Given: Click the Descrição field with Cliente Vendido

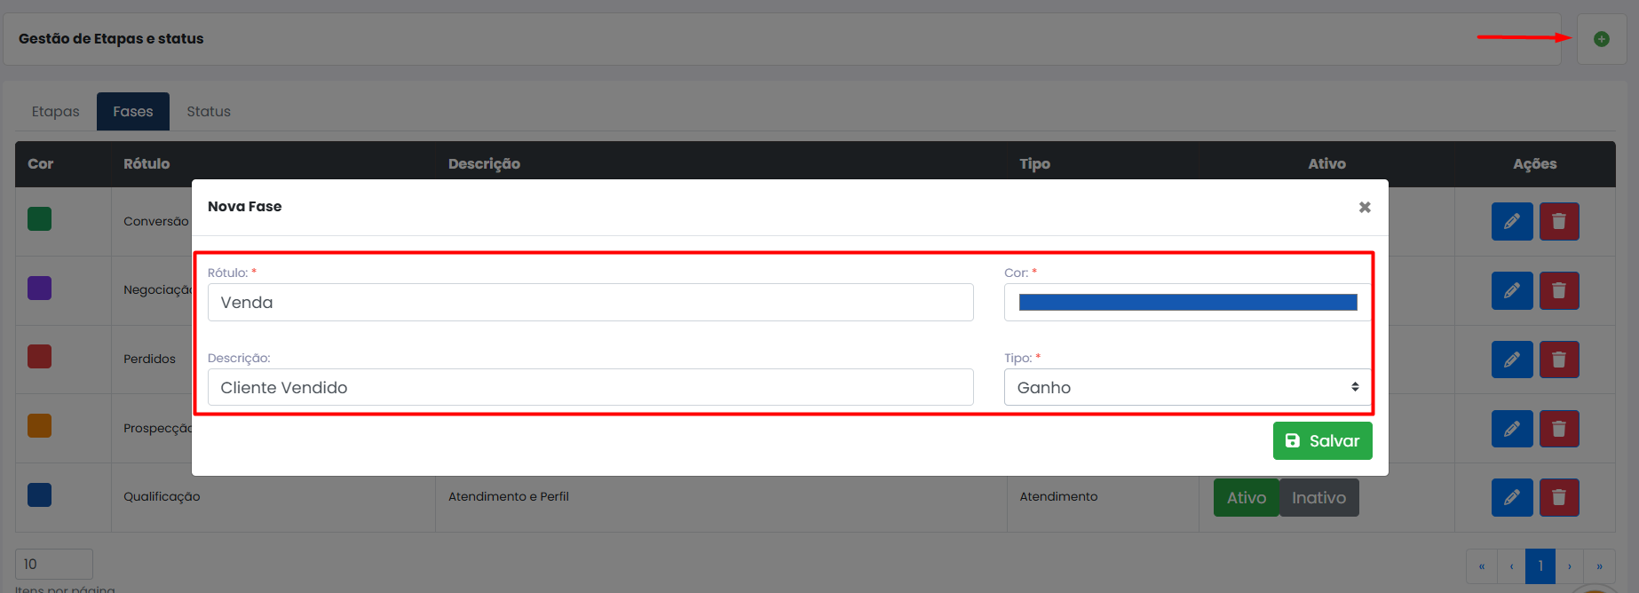Looking at the screenshot, I should 590,387.
